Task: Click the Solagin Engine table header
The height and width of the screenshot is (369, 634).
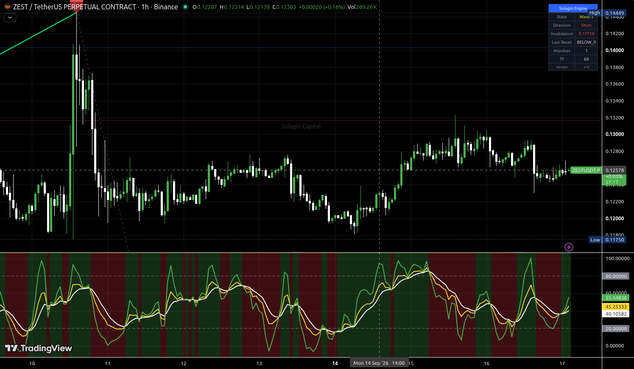Action: (573, 8)
